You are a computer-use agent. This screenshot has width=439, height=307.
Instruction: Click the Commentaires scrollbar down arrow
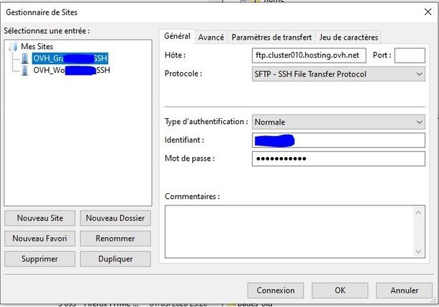tap(420, 252)
